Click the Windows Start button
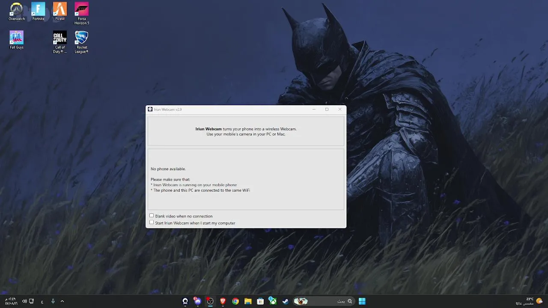 [362, 301]
